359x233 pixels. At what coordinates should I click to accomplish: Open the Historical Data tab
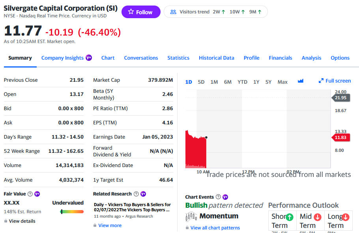(217, 58)
